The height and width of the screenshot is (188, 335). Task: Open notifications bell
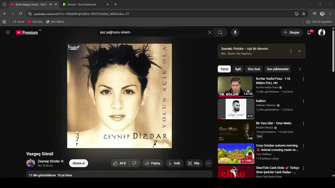point(309,32)
